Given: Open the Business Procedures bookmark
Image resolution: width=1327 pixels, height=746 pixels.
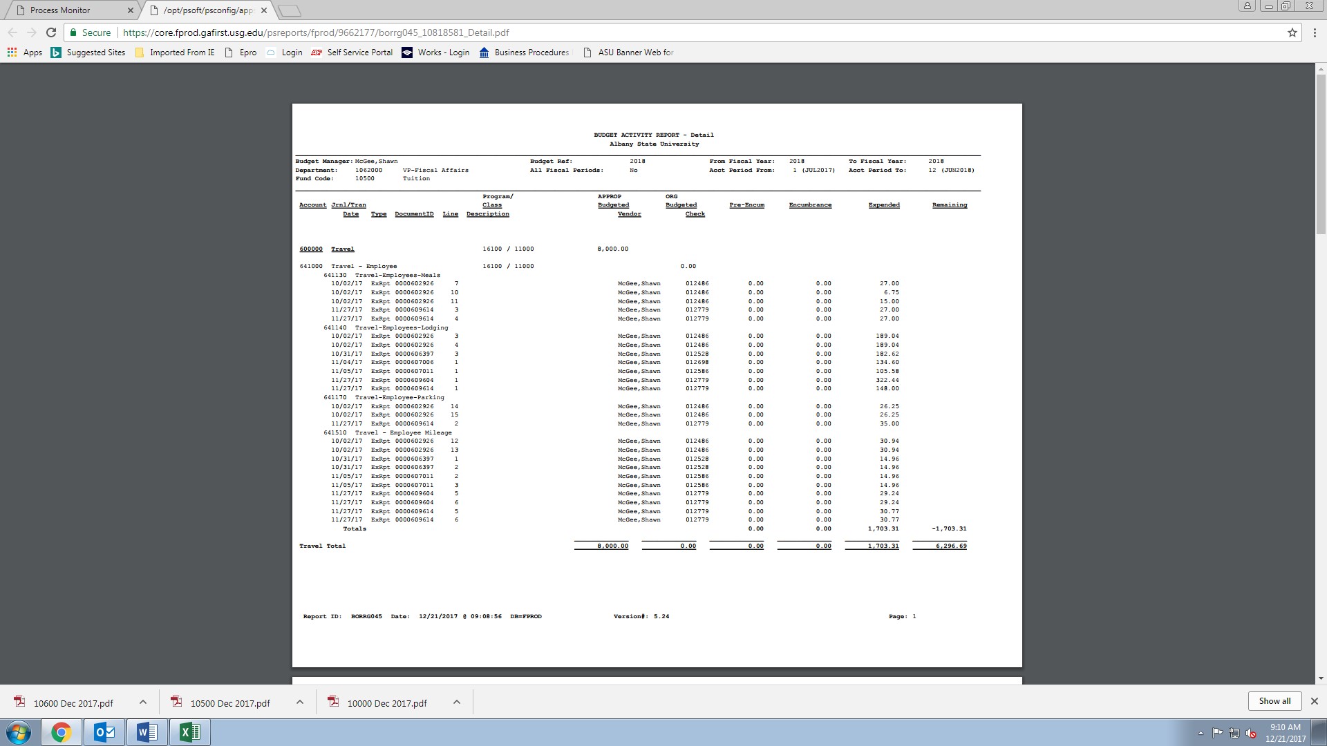Looking at the screenshot, I should point(524,52).
